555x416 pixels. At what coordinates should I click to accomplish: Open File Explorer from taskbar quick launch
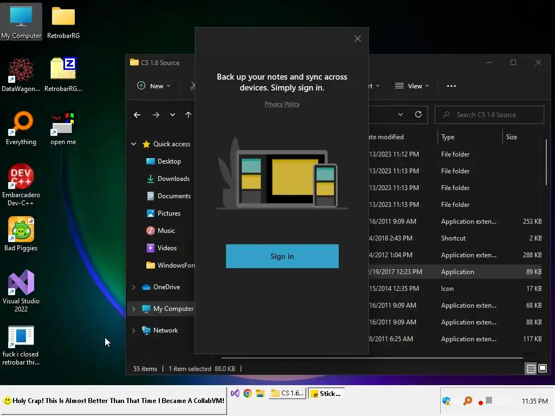coord(260,393)
